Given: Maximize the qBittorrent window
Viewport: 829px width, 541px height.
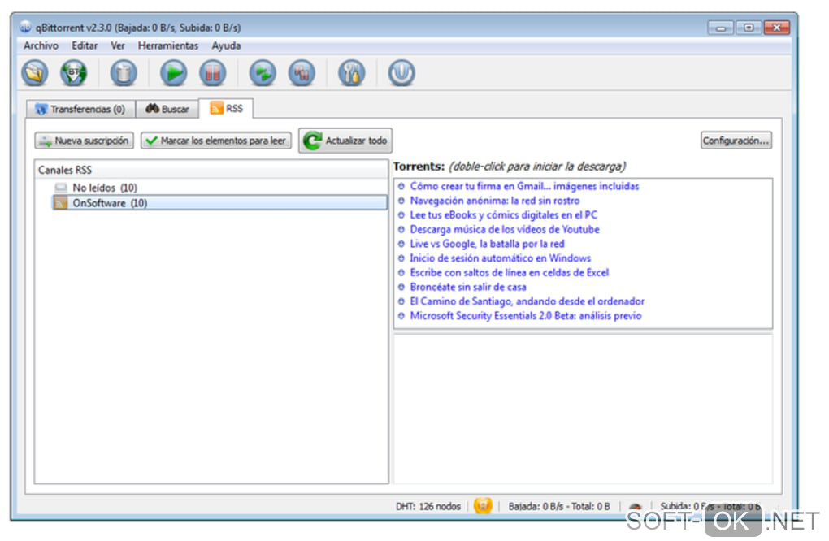Looking at the screenshot, I should click(749, 28).
